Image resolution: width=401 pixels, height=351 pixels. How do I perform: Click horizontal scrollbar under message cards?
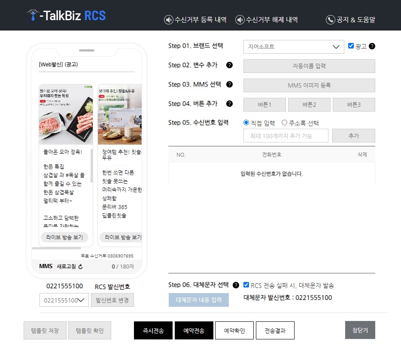pos(57,248)
